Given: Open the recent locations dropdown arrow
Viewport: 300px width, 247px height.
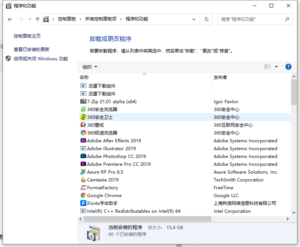Looking at the screenshot, I should pyautogui.click(x=30, y=19).
